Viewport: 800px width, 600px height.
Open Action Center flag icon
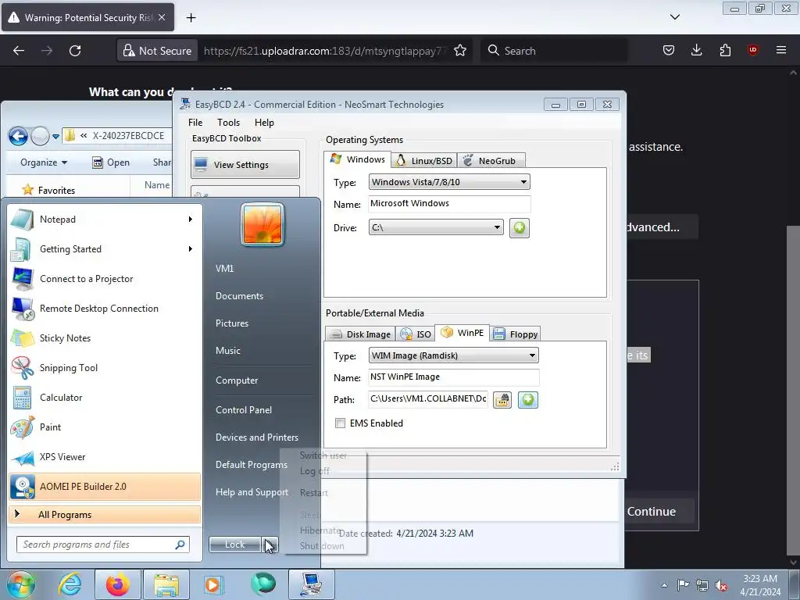tap(683, 585)
